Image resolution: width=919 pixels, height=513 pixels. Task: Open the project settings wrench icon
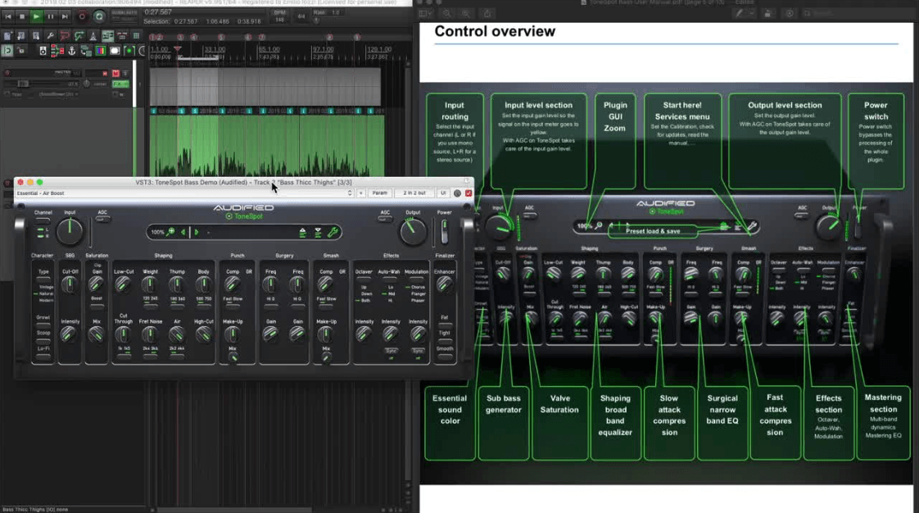click(51, 36)
